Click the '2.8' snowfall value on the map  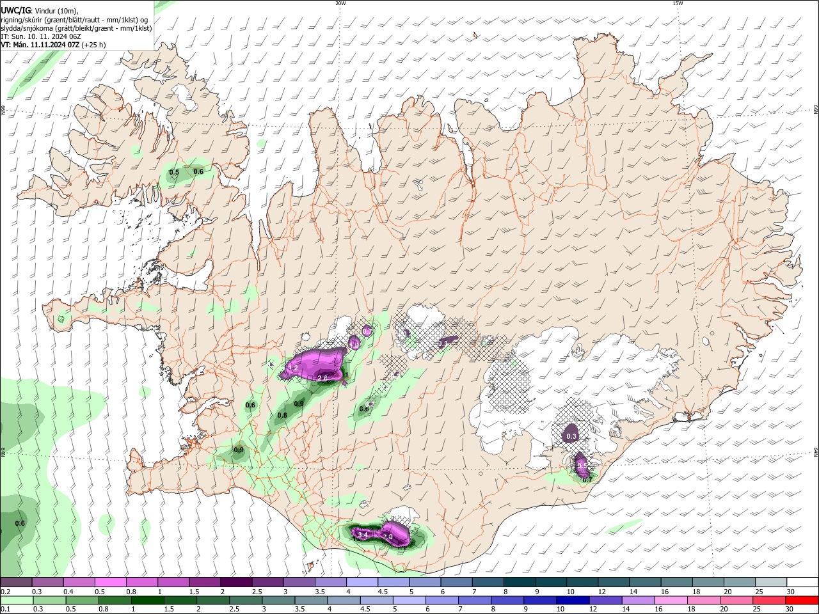pyautogui.click(x=322, y=379)
